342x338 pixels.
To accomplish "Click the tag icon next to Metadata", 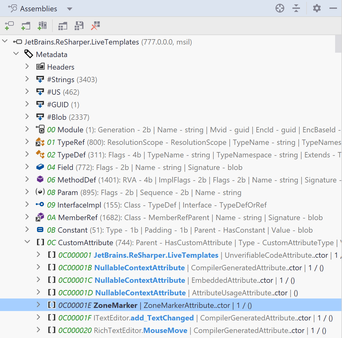I will 29,54.
